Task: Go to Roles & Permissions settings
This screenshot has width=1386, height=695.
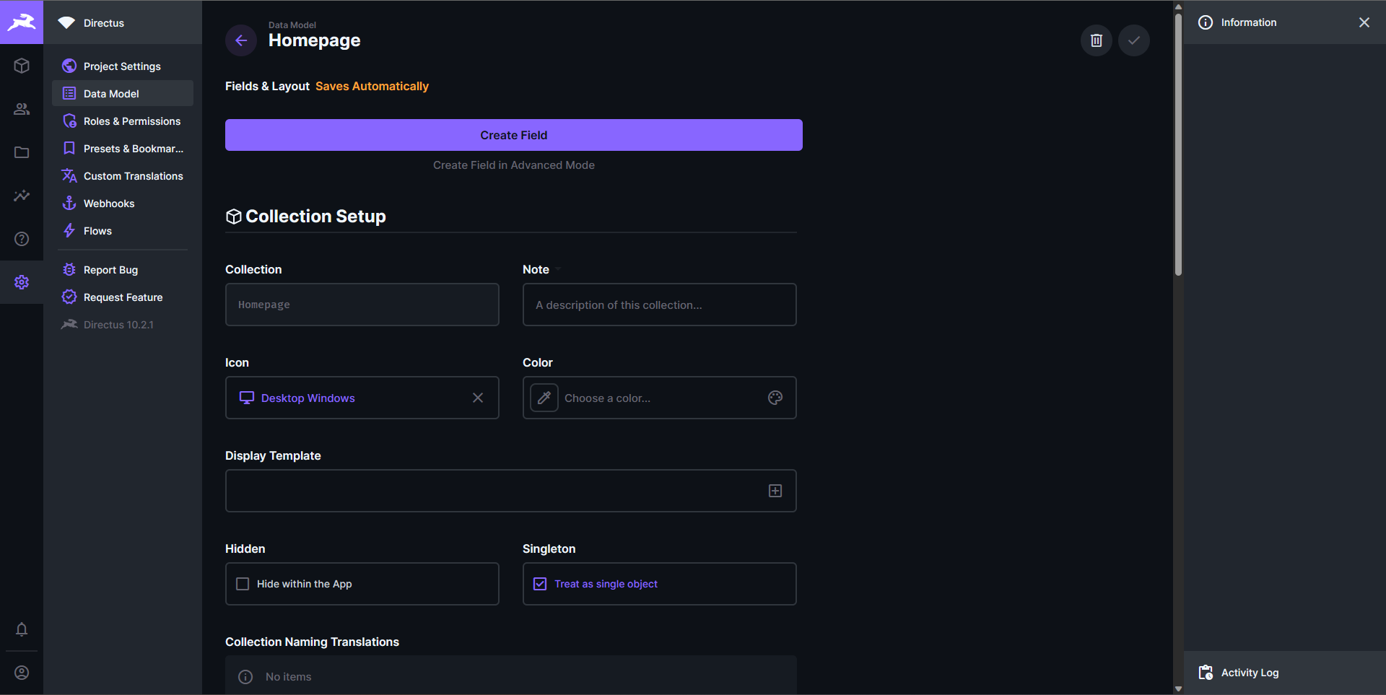Action: [131, 121]
